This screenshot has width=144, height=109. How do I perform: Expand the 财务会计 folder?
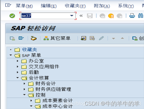24,84
